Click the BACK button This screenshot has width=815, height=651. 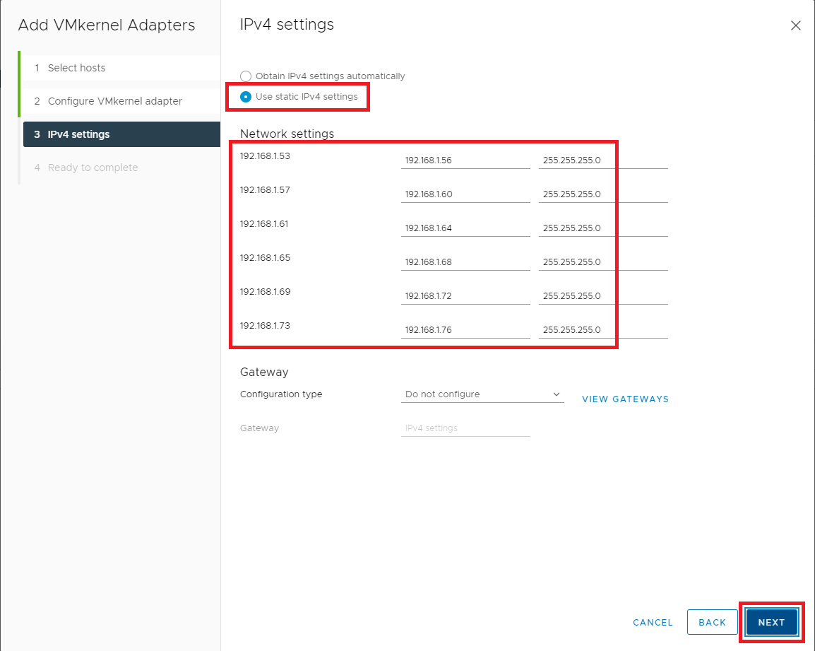click(712, 622)
